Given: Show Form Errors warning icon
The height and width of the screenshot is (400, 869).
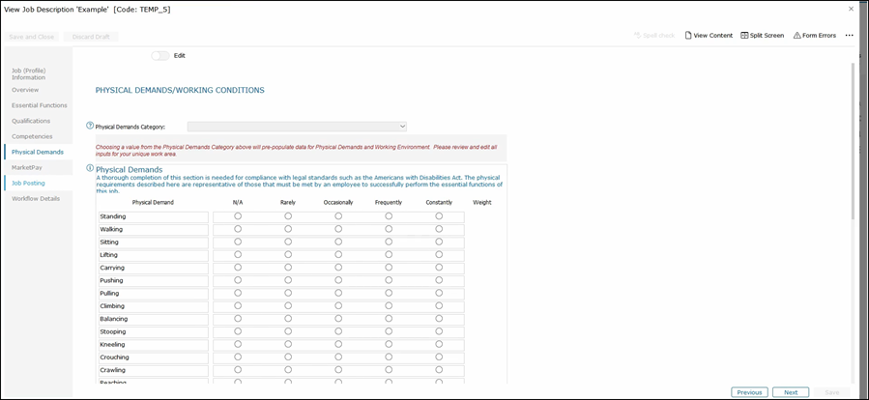Looking at the screenshot, I should [797, 36].
